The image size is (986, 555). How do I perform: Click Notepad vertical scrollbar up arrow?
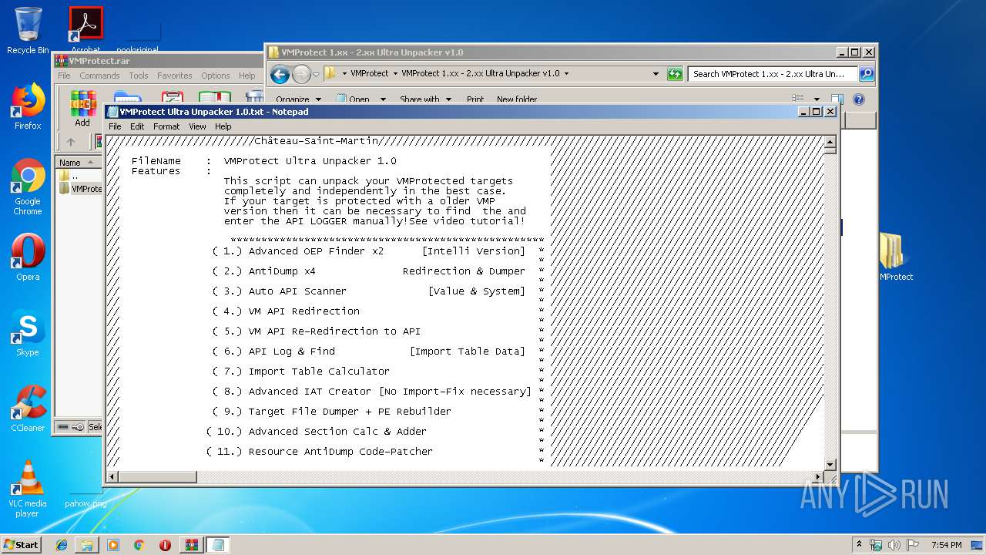[x=830, y=143]
